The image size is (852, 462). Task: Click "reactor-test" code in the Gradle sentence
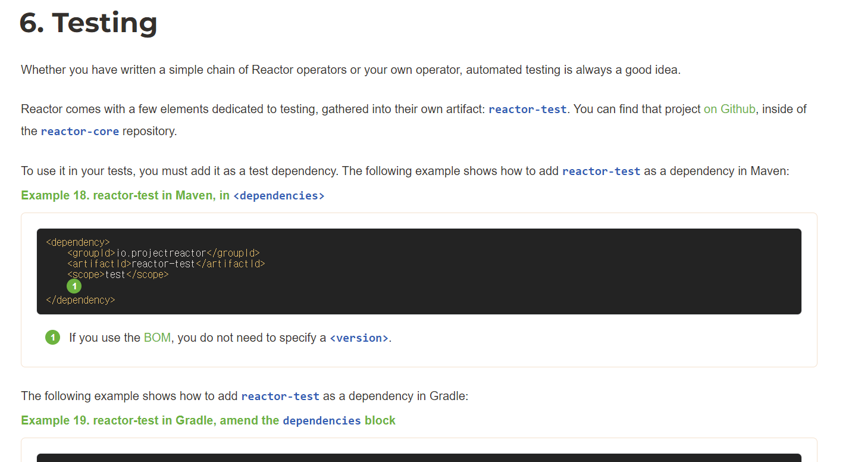[280, 396]
